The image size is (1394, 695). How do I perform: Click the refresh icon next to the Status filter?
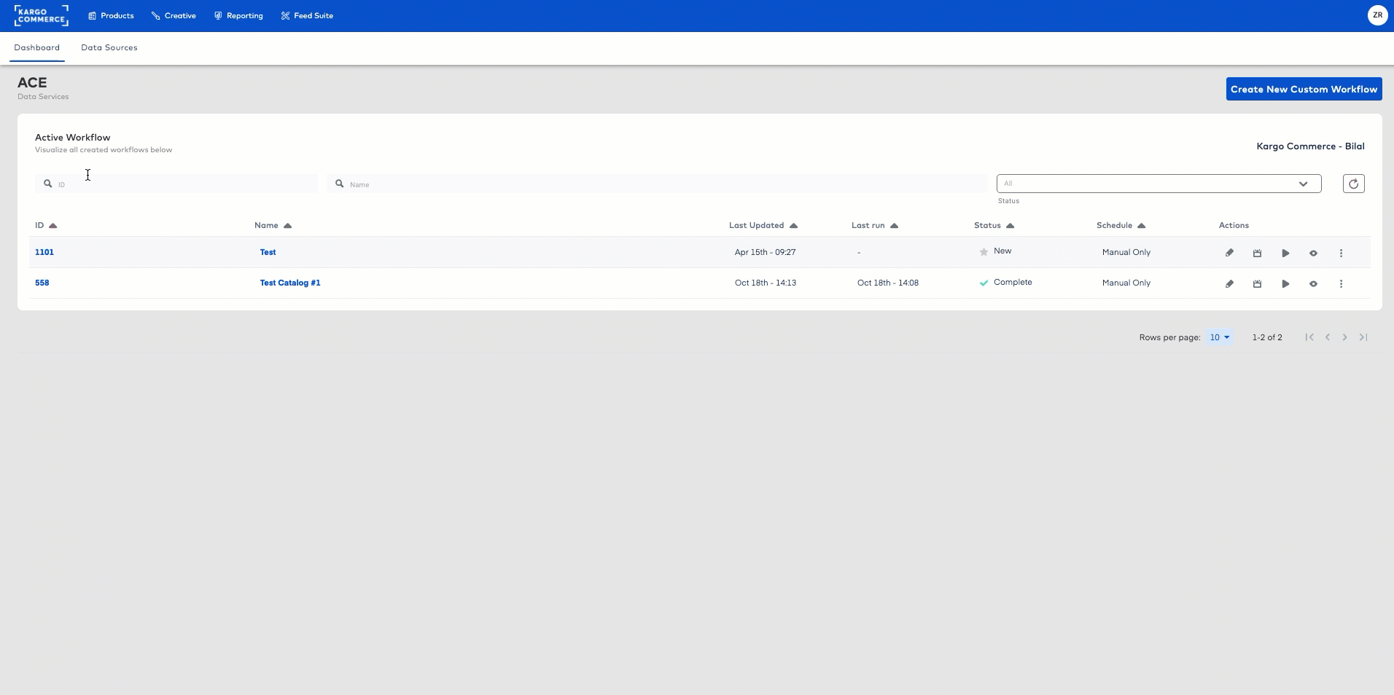[1353, 183]
